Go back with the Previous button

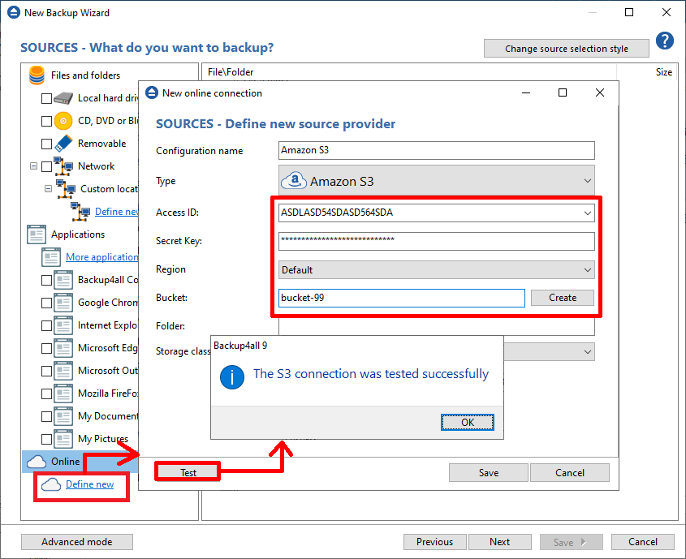click(435, 542)
